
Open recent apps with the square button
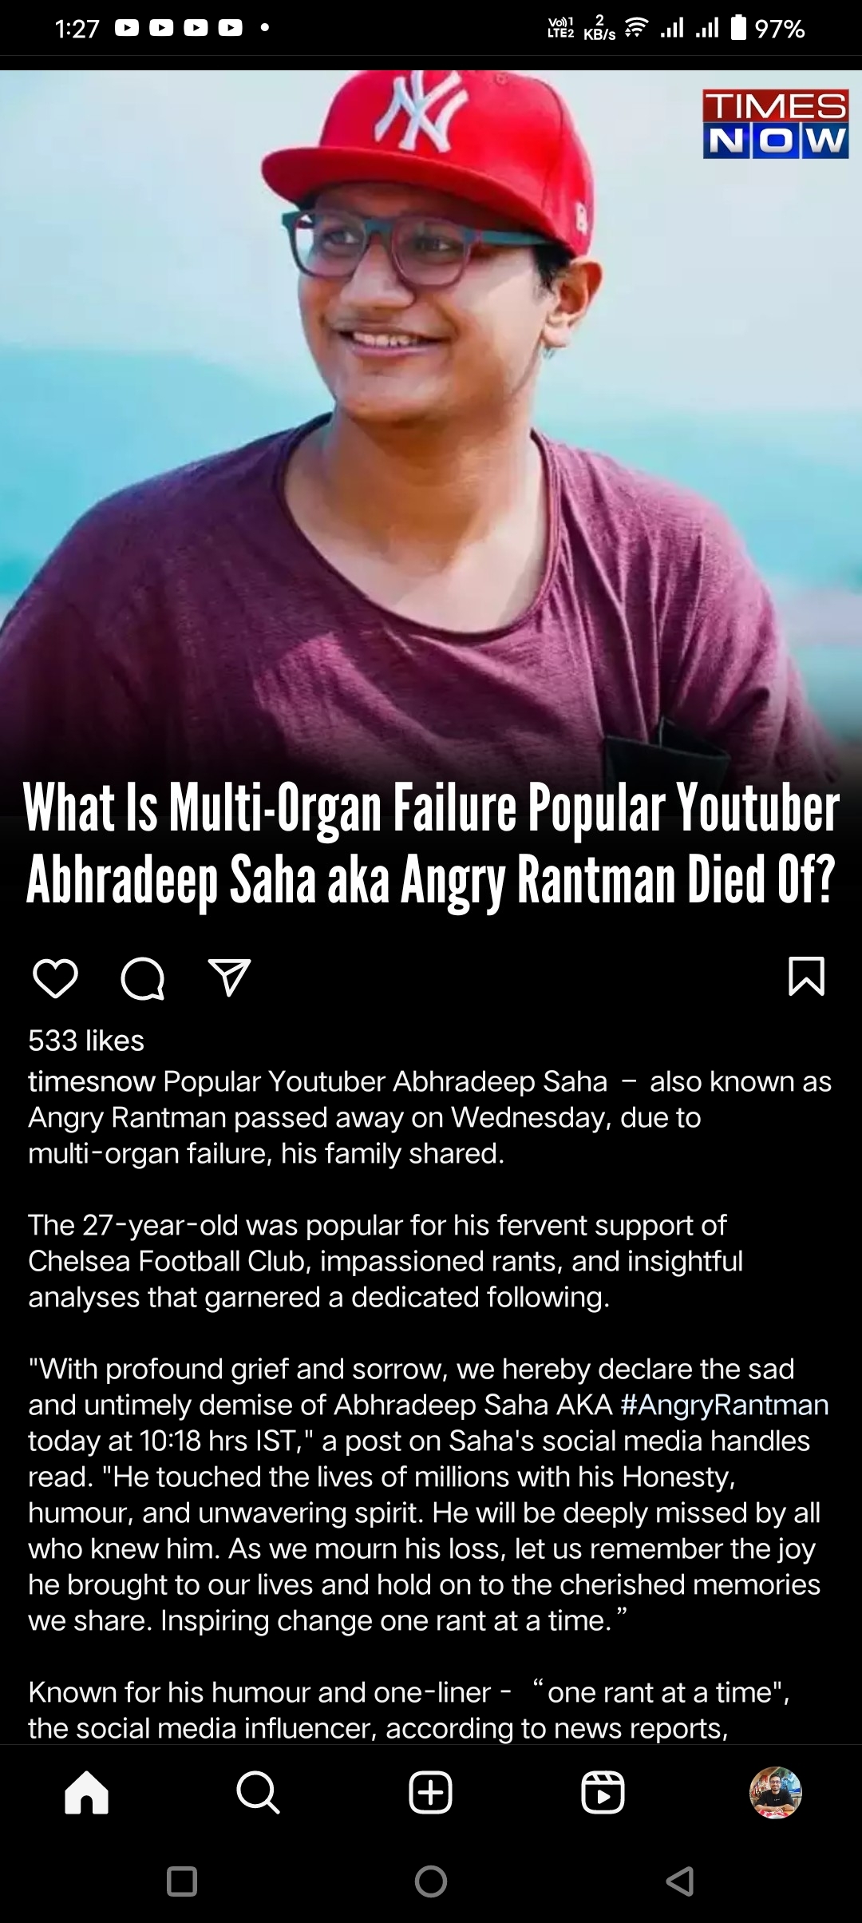coord(182,1881)
